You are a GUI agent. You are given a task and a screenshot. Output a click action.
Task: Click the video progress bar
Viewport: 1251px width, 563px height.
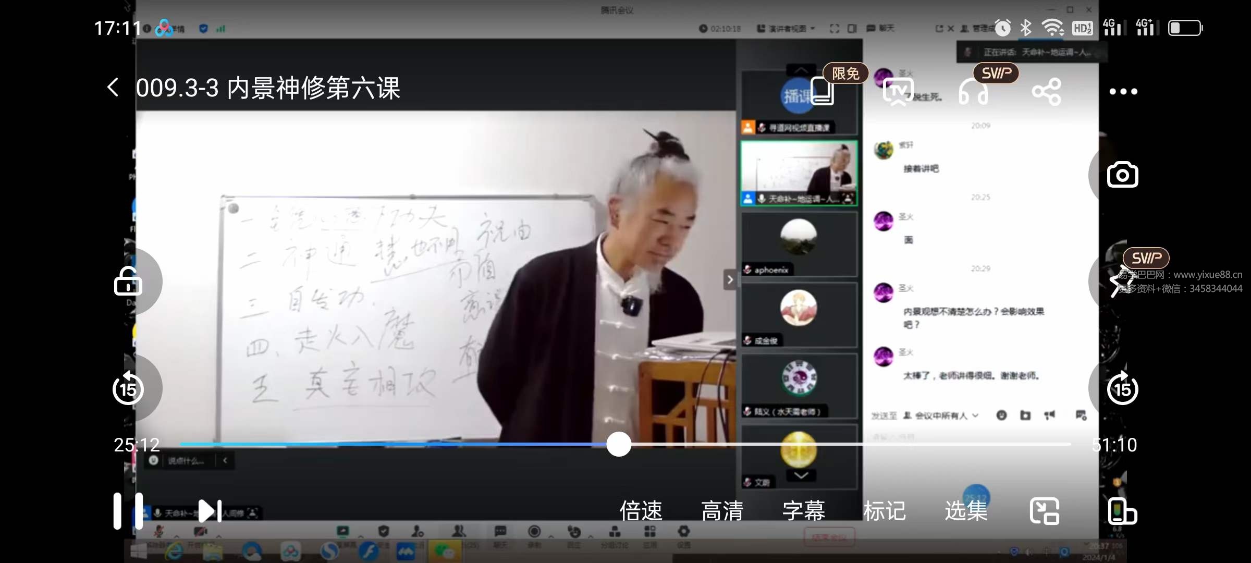click(618, 445)
